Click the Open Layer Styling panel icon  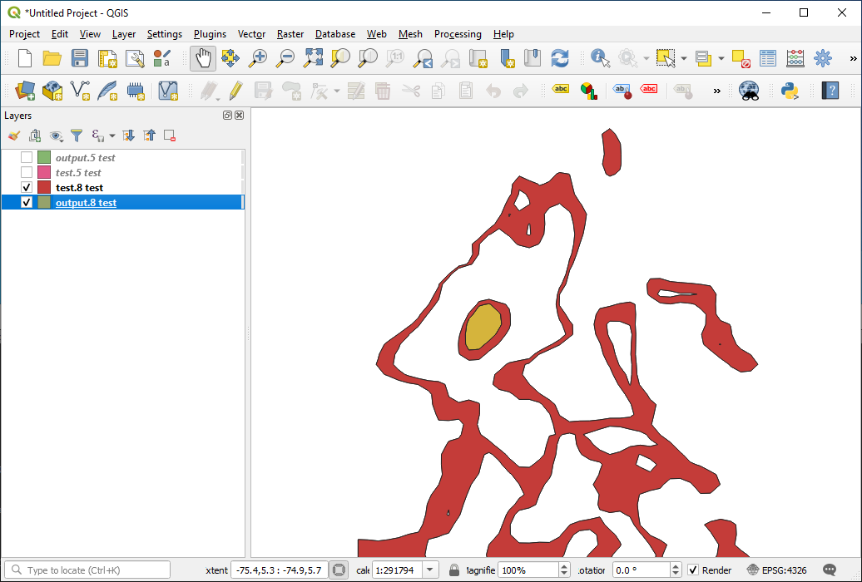14,136
